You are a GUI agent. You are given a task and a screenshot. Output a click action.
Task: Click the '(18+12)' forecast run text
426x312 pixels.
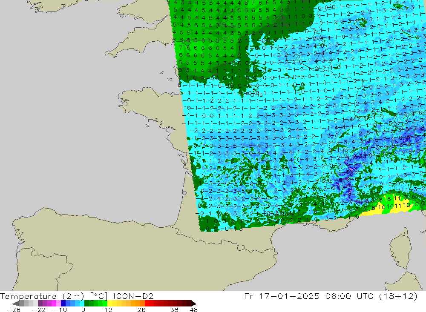399,296
